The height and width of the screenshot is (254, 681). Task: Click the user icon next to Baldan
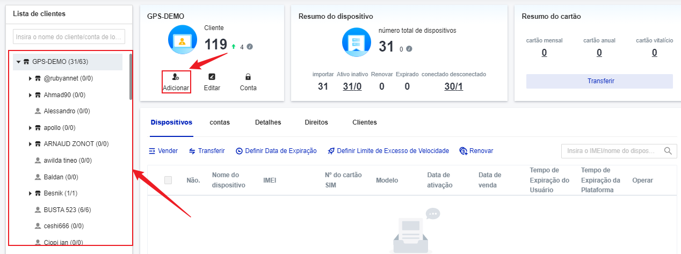pos(38,177)
